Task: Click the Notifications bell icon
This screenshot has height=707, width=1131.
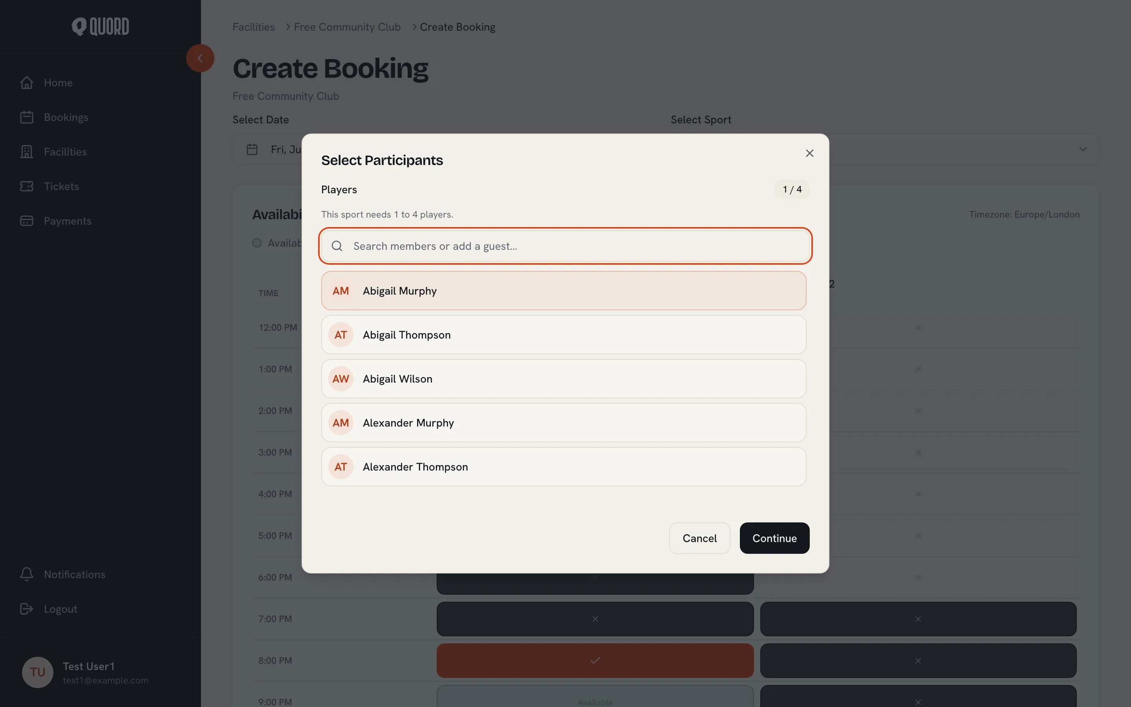Action: click(x=27, y=574)
